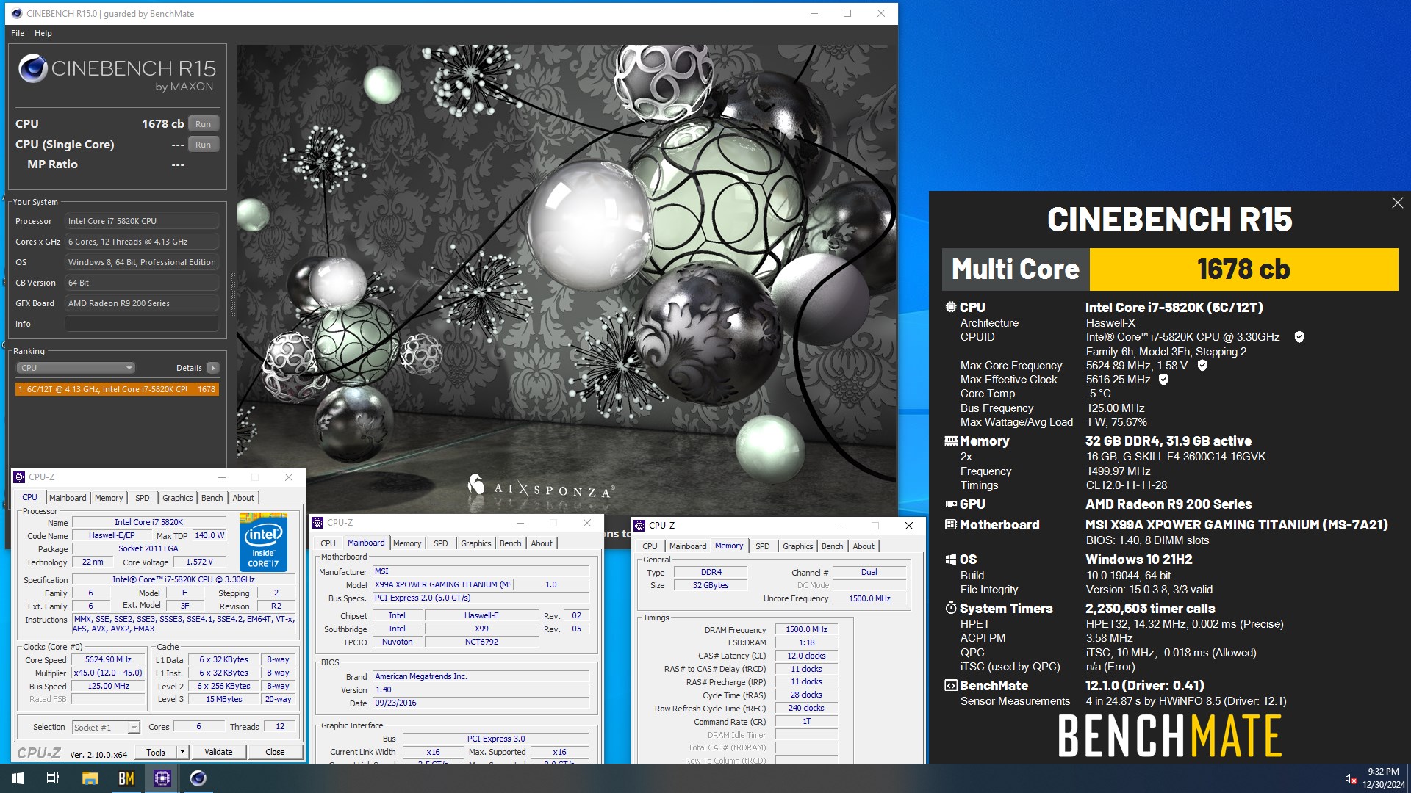Image resolution: width=1411 pixels, height=793 pixels.
Task: Open About tab in CPU-Z Mainboard window
Action: pyautogui.click(x=542, y=543)
